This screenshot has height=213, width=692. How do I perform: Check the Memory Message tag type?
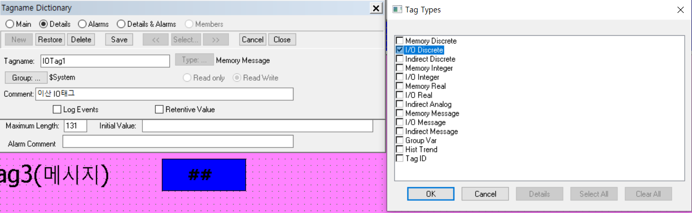click(400, 113)
